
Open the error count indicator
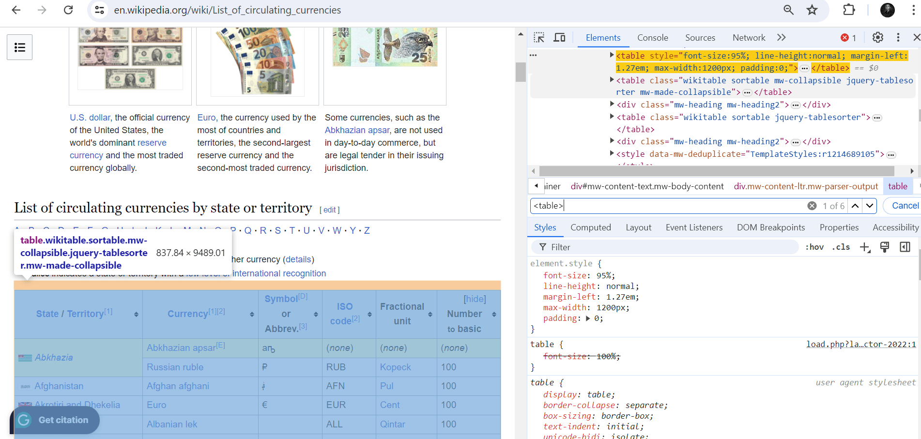point(848,38)
